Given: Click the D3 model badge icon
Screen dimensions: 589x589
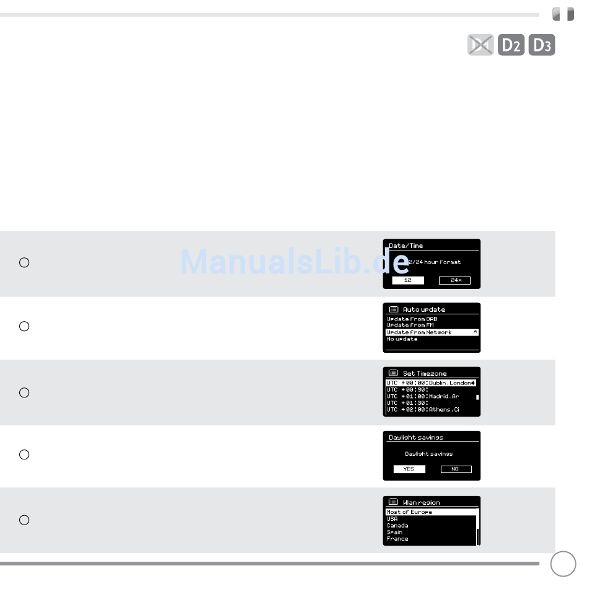Looking at the screenshot, I should [542, 45].
